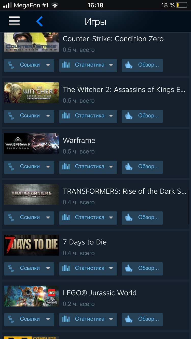Click the links icon under the TRANSFORMERS entry
191x339 pixels.
(11, 218)
